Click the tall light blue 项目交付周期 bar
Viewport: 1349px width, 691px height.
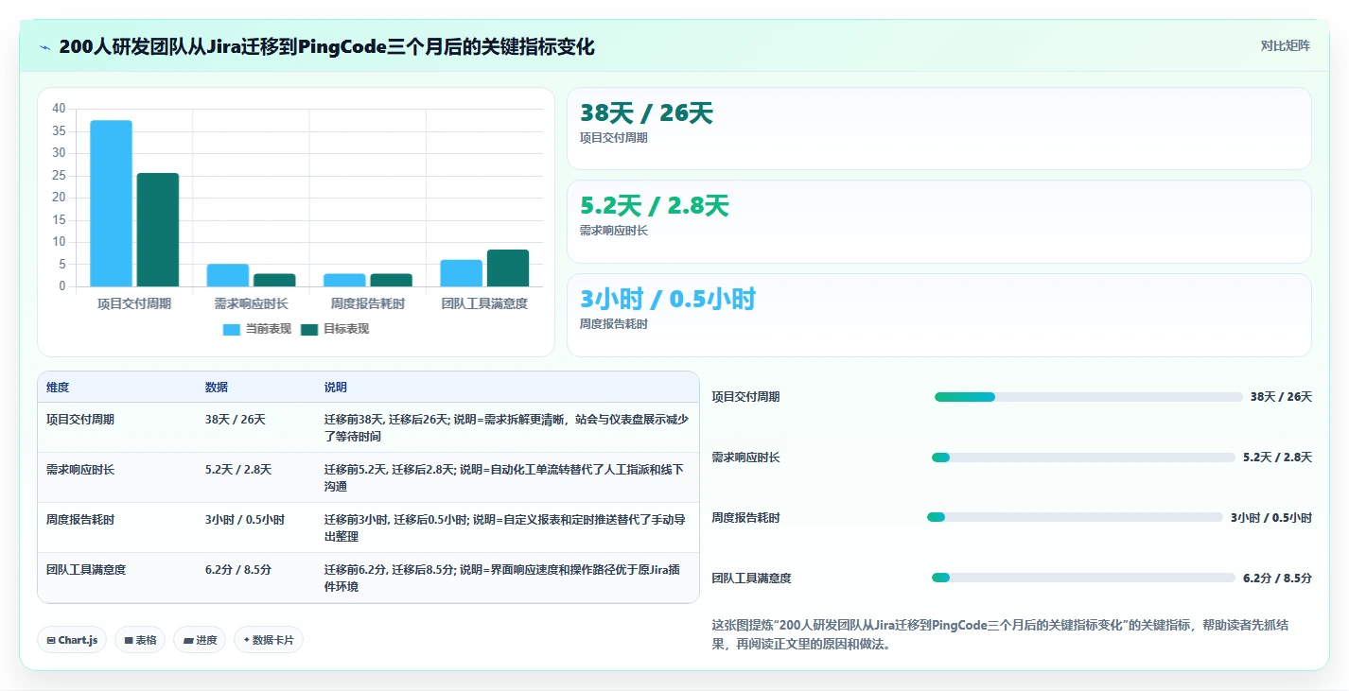point(111,203)
